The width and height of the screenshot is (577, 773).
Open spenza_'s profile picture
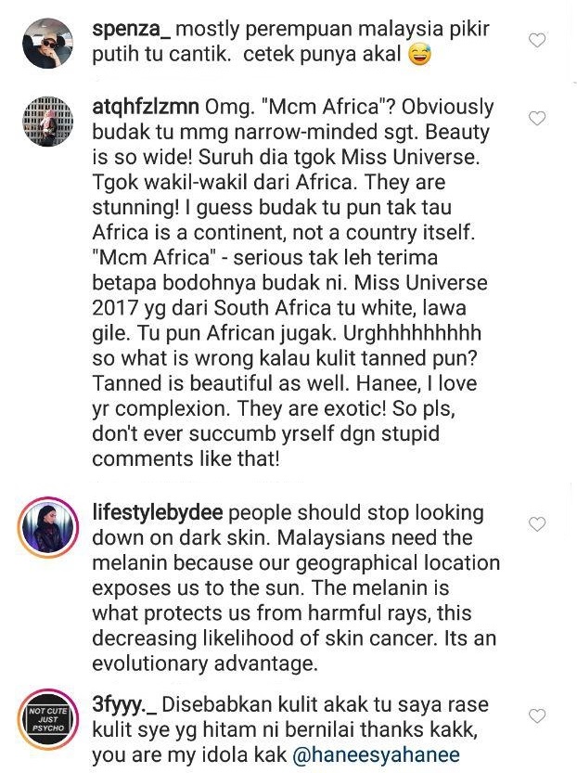[48, 43]
